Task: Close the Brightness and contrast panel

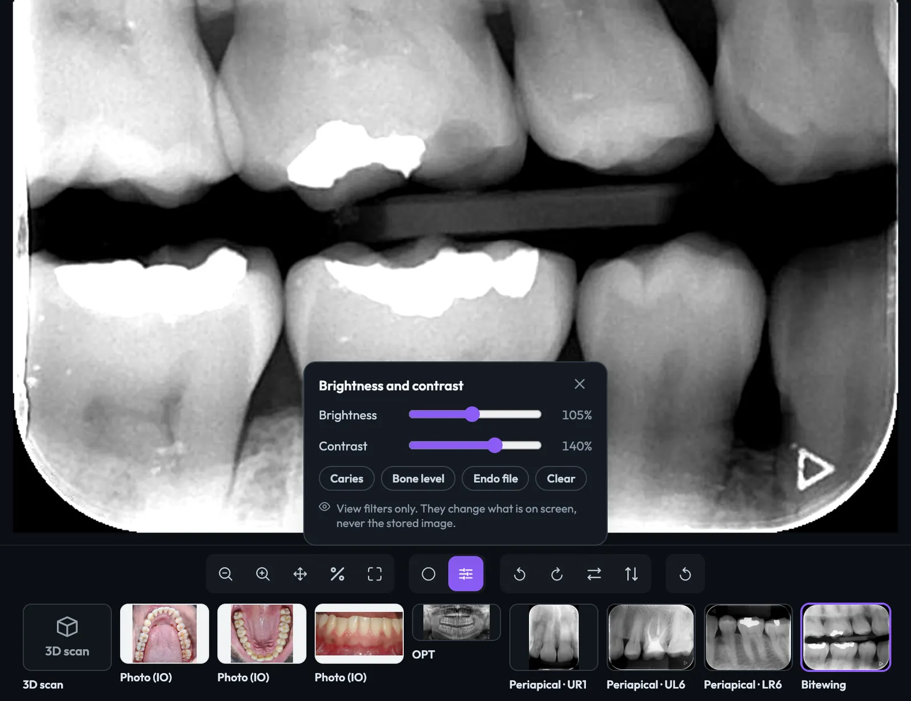Action: [x=580, y=384]
